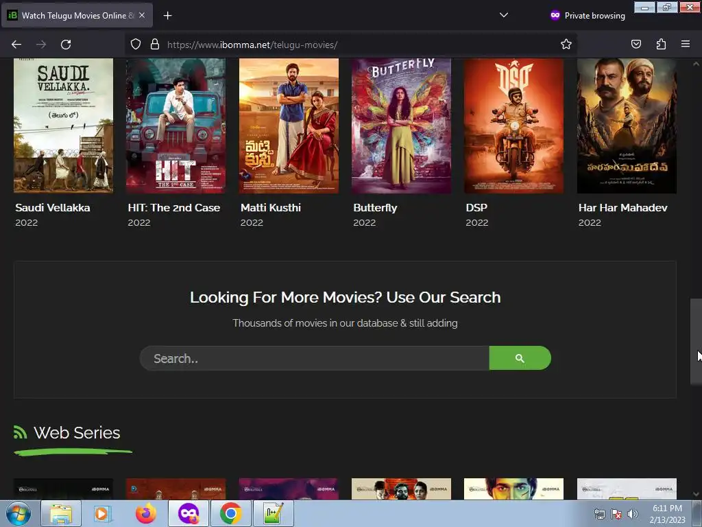Image resolution: width=702 pixels, height=527 pixels.
Task: Open the Firefox hamburger menu
Action: 686,45
